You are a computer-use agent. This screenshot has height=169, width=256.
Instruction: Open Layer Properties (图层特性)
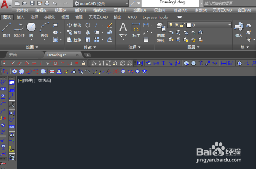click(161, 33)
